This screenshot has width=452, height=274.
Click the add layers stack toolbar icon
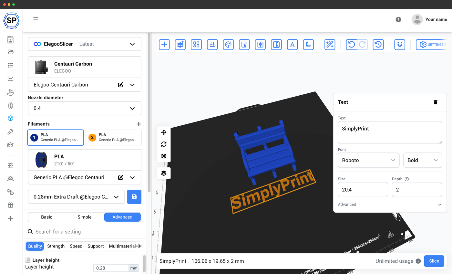(180, 45)
